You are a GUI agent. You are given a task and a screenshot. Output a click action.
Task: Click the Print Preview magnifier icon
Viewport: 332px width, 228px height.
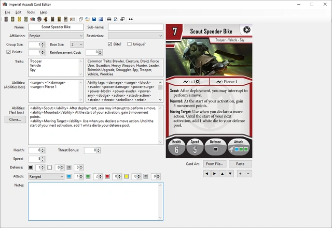pyautogui.click(x=116, y=19)
